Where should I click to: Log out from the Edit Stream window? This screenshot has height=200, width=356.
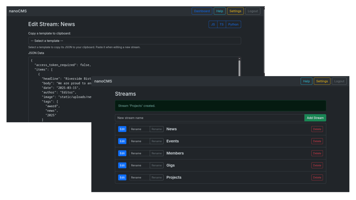pos(253,11)
